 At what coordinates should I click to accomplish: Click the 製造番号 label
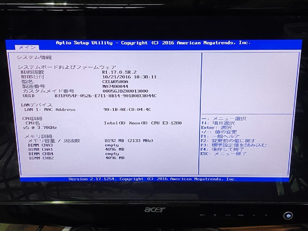[33, 86]
